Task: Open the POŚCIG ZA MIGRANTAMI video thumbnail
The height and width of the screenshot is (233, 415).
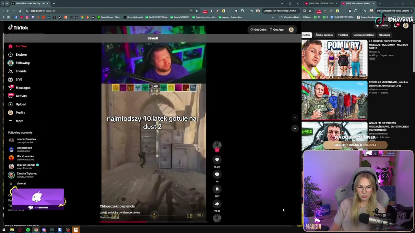Action: point(334,100)
